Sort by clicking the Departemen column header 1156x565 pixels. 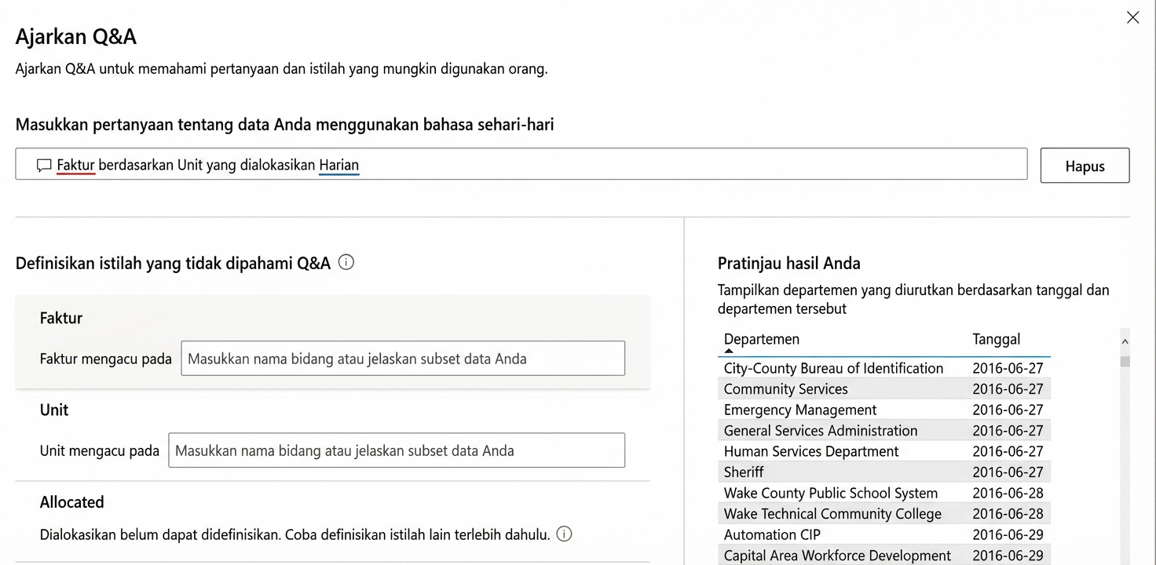[760, 339]
